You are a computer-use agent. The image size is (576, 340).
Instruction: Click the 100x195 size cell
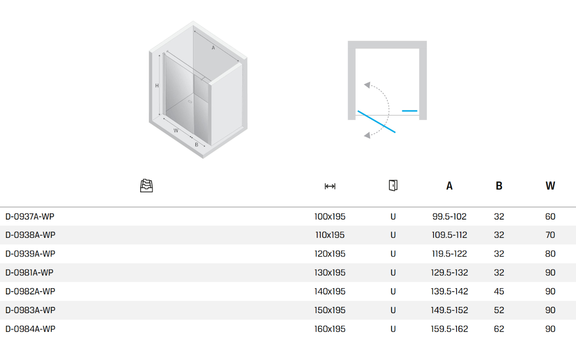coord(330,217)
